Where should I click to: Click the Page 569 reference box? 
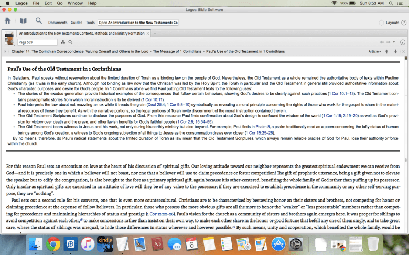[37, 42]
